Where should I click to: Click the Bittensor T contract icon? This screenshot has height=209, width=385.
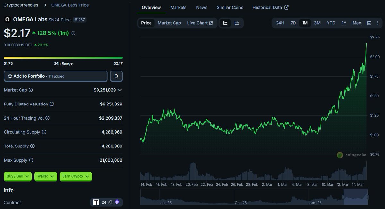97,202
